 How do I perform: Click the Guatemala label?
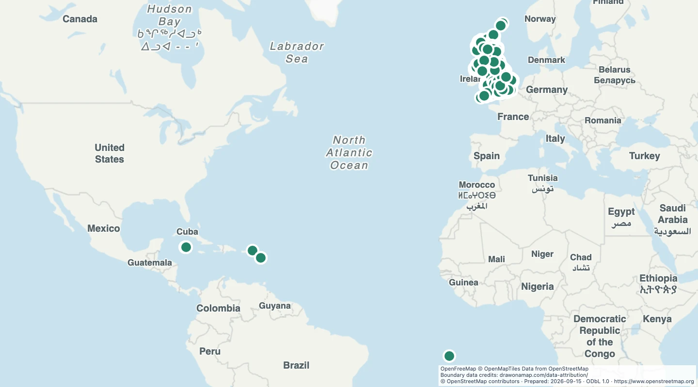[x=150, y=263]
